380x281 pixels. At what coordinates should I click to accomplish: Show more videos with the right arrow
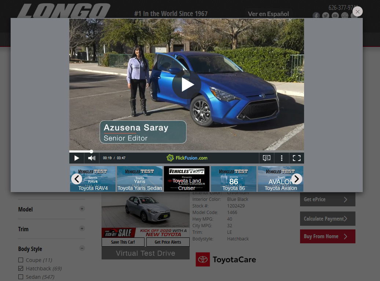(297, 179)
